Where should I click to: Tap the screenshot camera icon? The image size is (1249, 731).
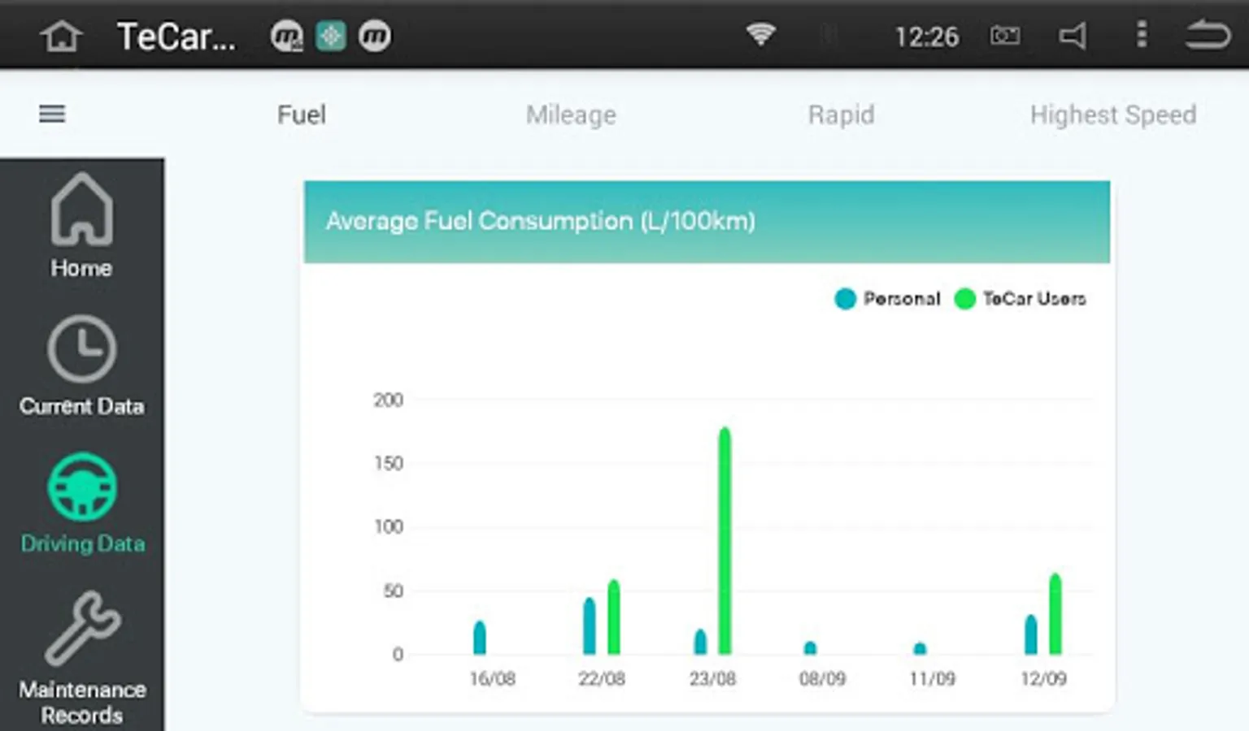tap(1005, 36)
